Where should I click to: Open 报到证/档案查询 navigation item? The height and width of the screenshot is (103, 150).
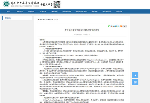(81, 11)
